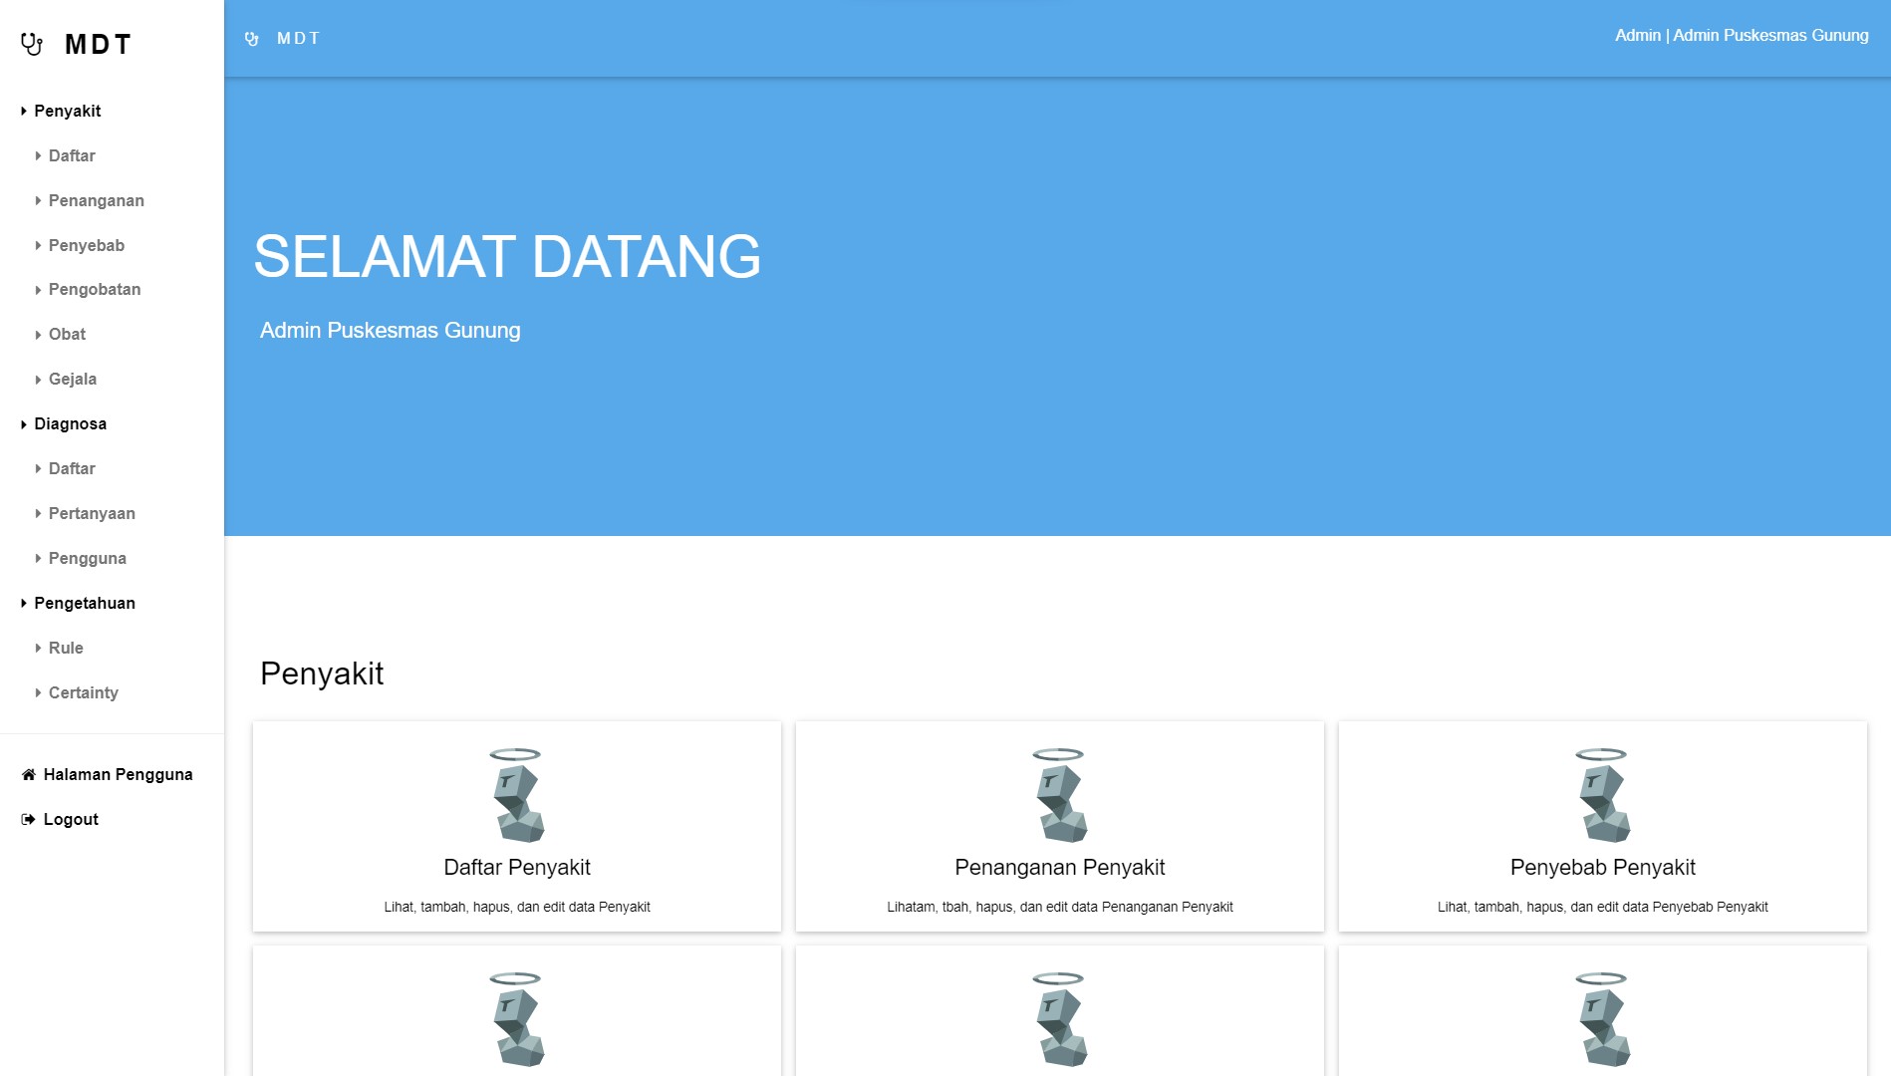Collapse the Penyakit sidebar section
The width and height of the screenshot is (1891, 1076).
coord(67,111)
